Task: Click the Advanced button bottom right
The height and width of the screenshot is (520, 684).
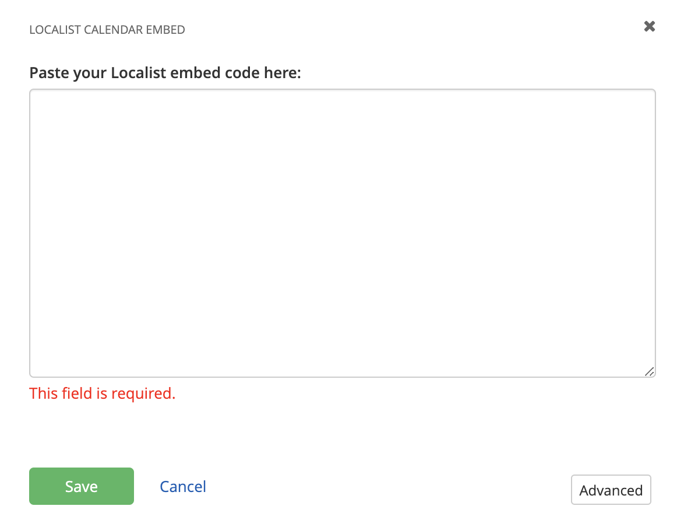Action: (x=611, y=490)
